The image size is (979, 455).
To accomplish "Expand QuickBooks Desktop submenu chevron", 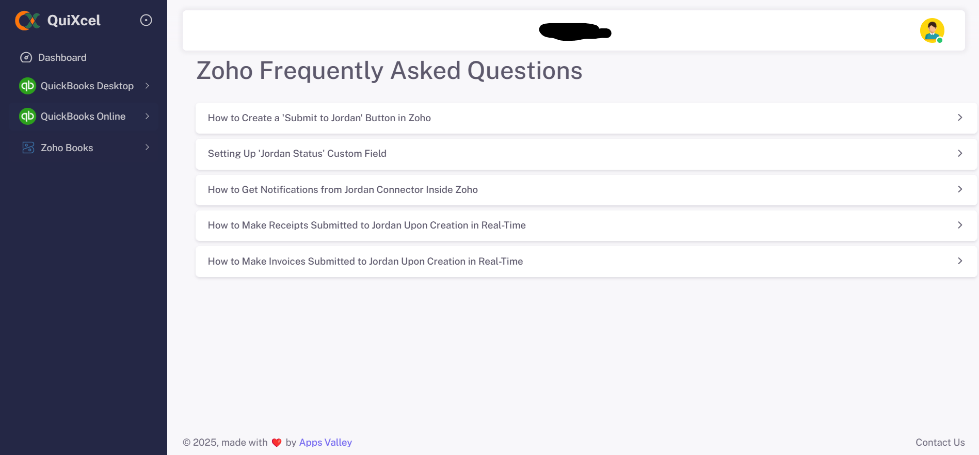I will (147, 86).
